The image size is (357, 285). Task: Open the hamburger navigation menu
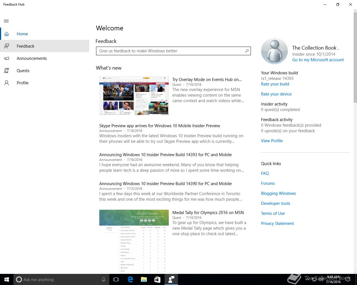coord(6,21)
